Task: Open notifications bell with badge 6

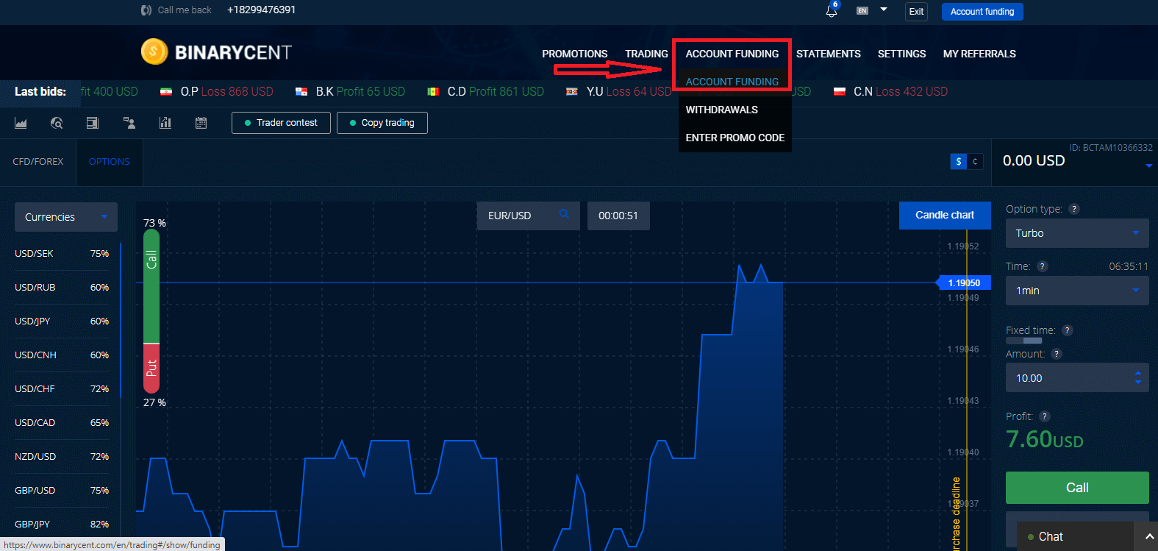Action: click(x=832, y=10)
